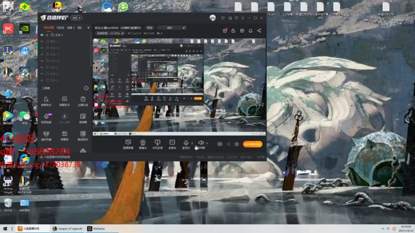Click the padlock icon in top-right toolbar
This screenshot has width=415, height=233.
point(233,31)
